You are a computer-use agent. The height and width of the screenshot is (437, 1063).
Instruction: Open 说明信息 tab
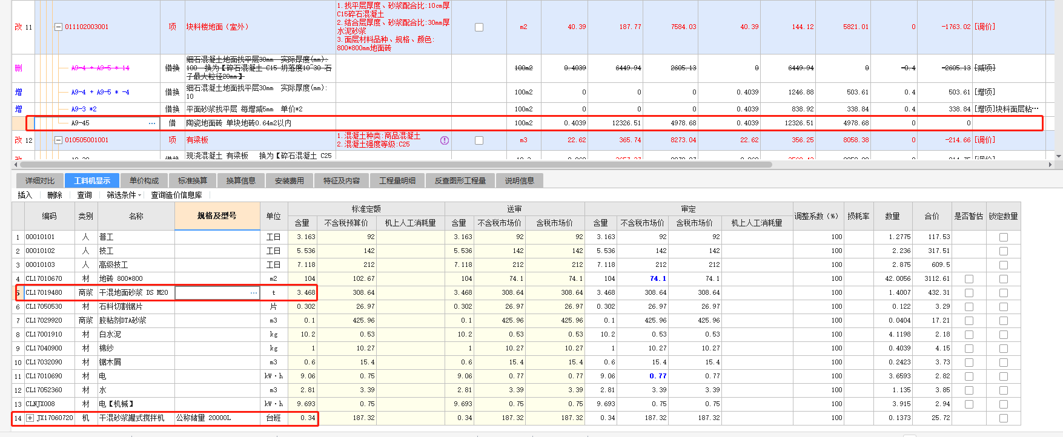pyautogui.click(x=520, y=180)
